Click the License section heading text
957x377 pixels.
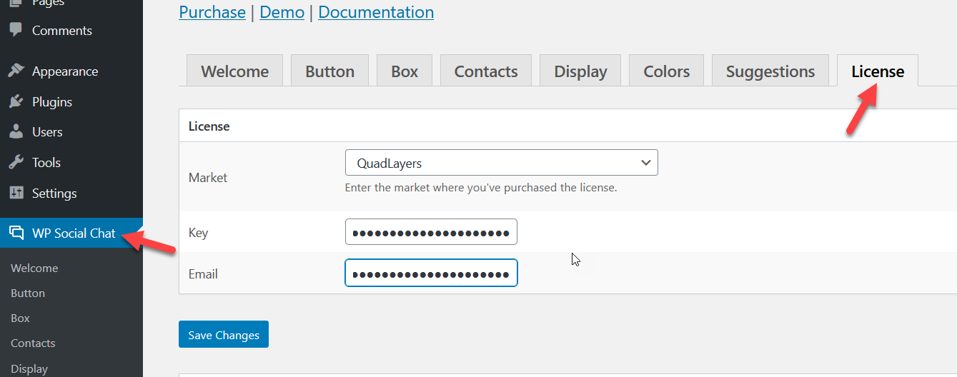pos(209,126)
